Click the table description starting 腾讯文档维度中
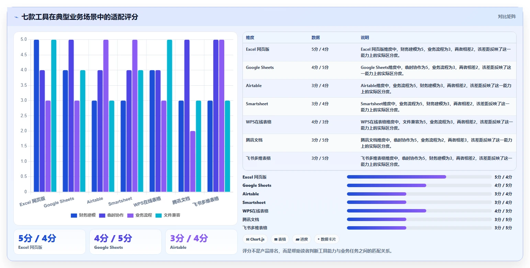 point(436,143)
